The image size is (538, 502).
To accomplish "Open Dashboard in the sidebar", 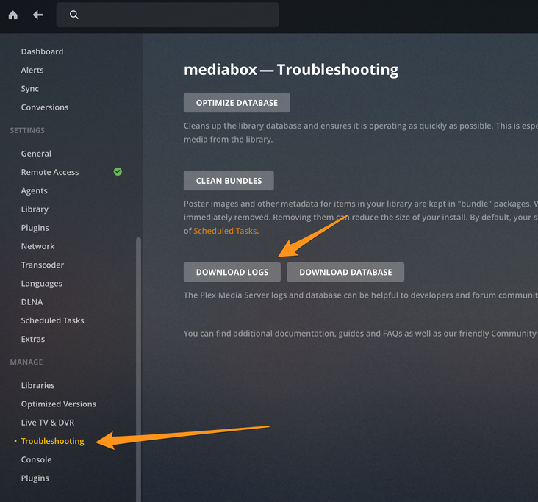I will coord(42,51).
